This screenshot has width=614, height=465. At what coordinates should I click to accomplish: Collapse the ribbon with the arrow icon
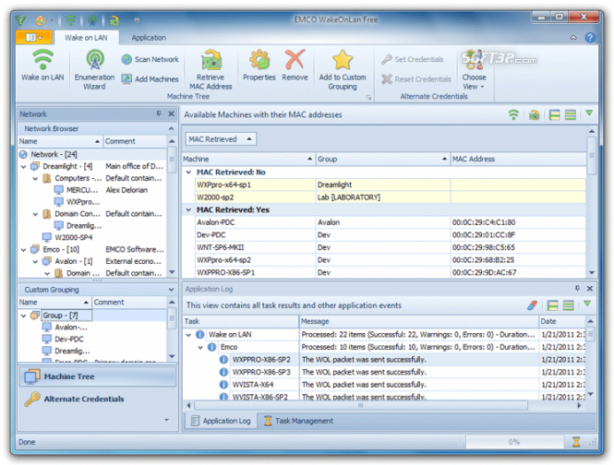click(x=573, y=38)
